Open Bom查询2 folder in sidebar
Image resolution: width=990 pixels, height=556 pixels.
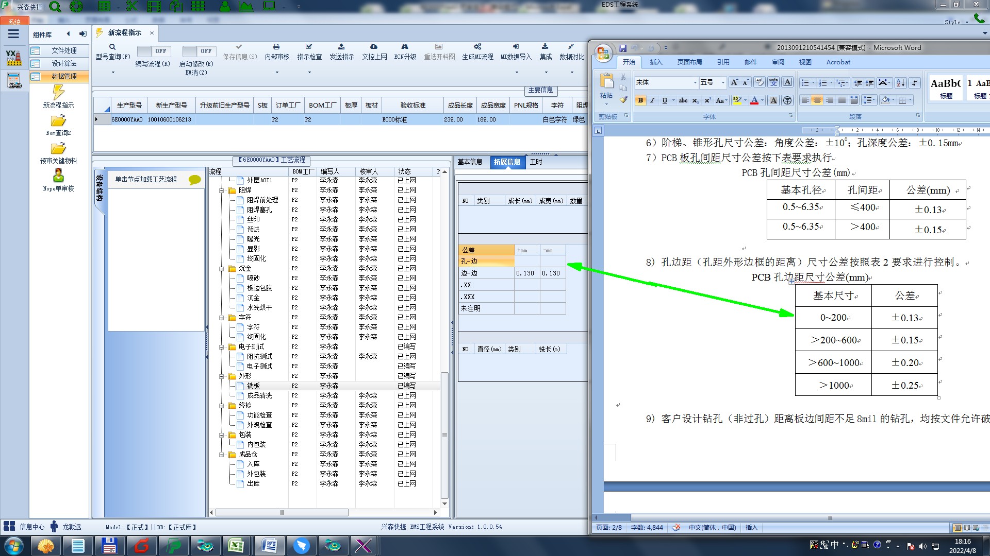coord(58,121)
